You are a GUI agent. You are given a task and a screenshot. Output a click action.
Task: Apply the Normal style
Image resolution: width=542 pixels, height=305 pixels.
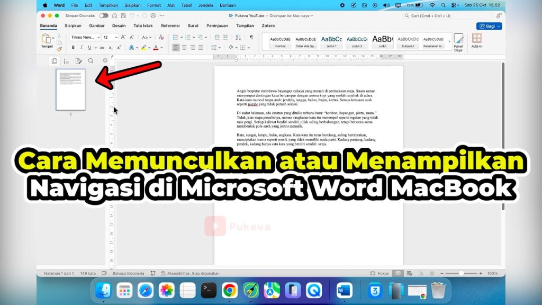click(281, 41)
